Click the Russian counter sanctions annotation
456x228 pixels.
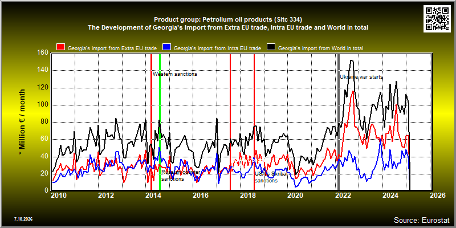tap(181, 176)
